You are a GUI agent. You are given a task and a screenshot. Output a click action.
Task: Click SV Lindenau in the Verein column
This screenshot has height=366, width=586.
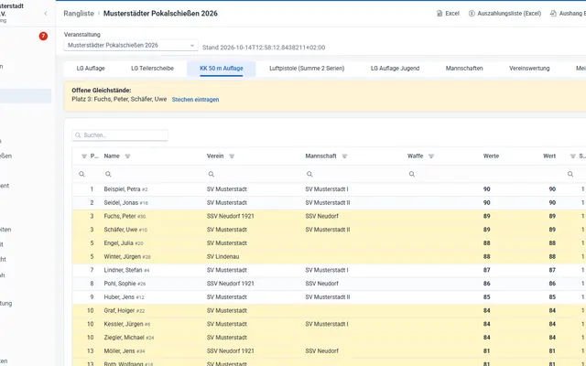[222, 256]
